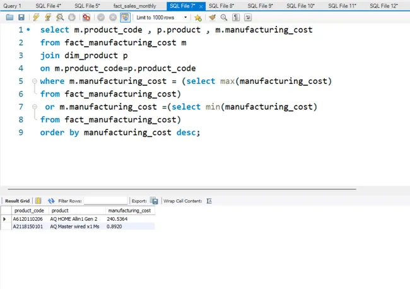Open the fact_sales_monthly tab

(134, 6)
